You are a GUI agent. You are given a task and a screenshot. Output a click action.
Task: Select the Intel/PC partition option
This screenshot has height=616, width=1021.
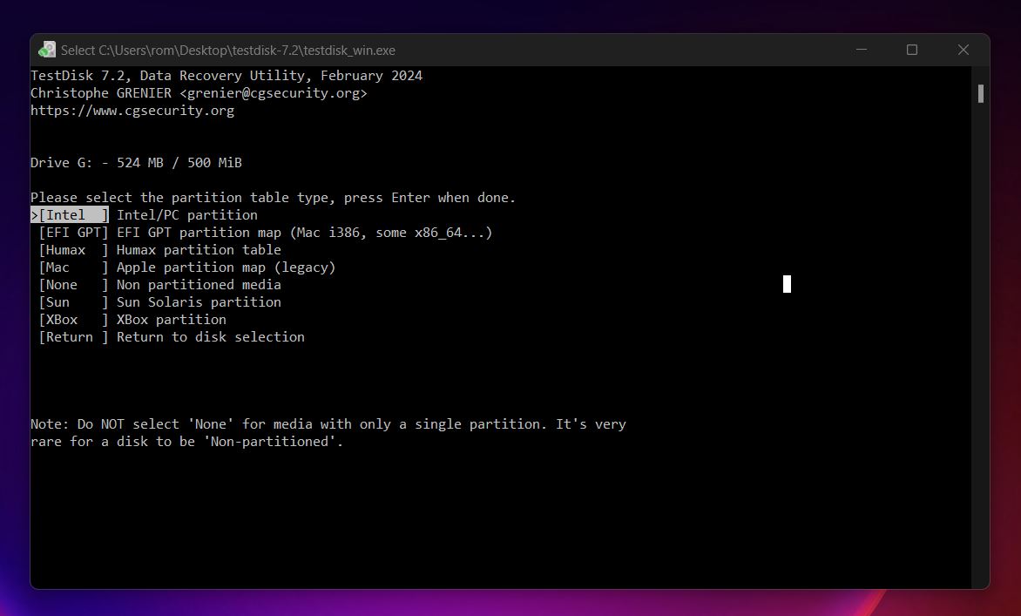pos(144,215)
